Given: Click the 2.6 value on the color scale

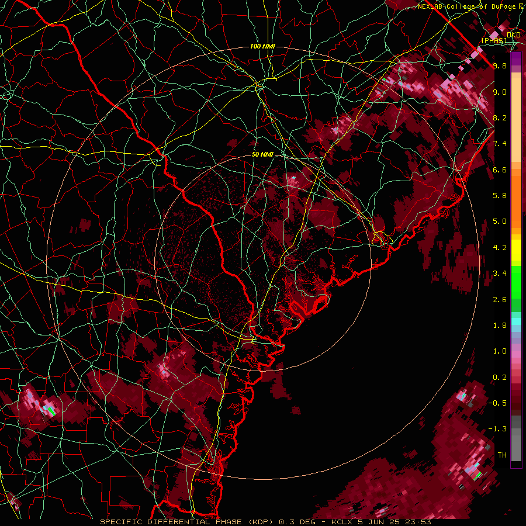Looking at the screenshot, I should (500, 300).
